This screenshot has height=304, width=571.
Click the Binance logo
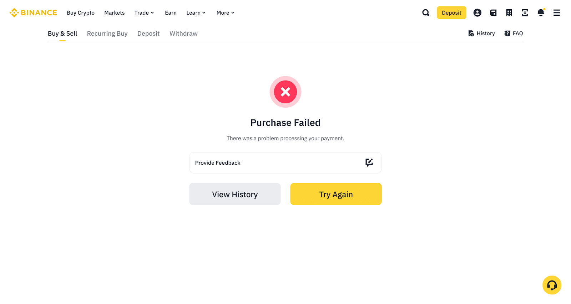34,13
